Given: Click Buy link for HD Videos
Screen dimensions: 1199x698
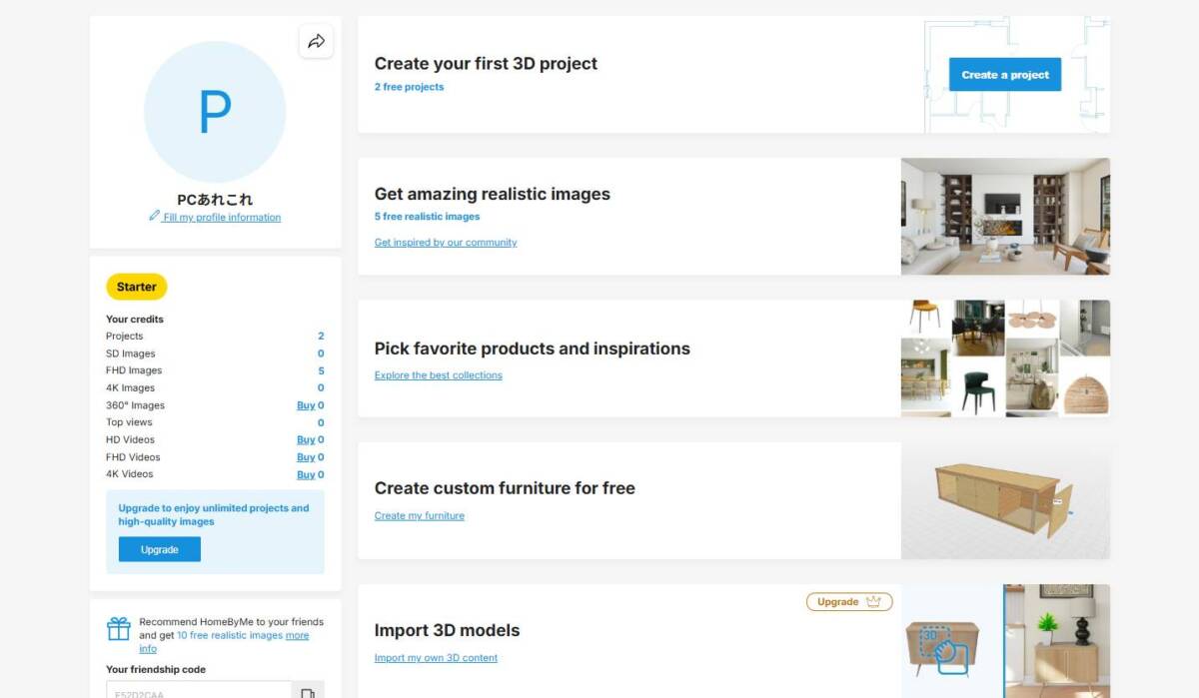Looking at the screenshot, I should click(306, 439).
